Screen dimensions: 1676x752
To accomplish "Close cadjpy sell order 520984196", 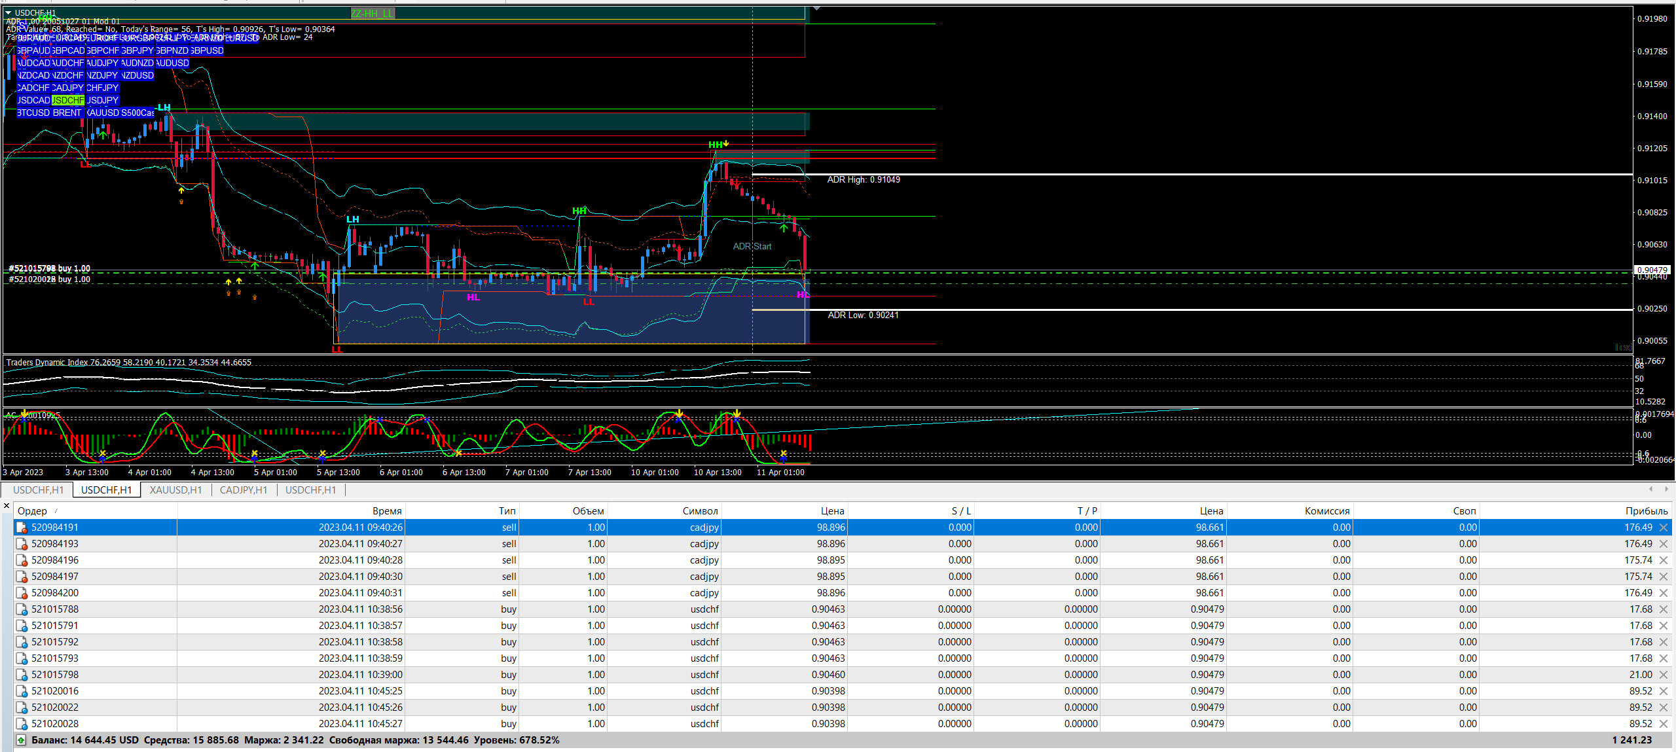I will tap(1664, 560).
